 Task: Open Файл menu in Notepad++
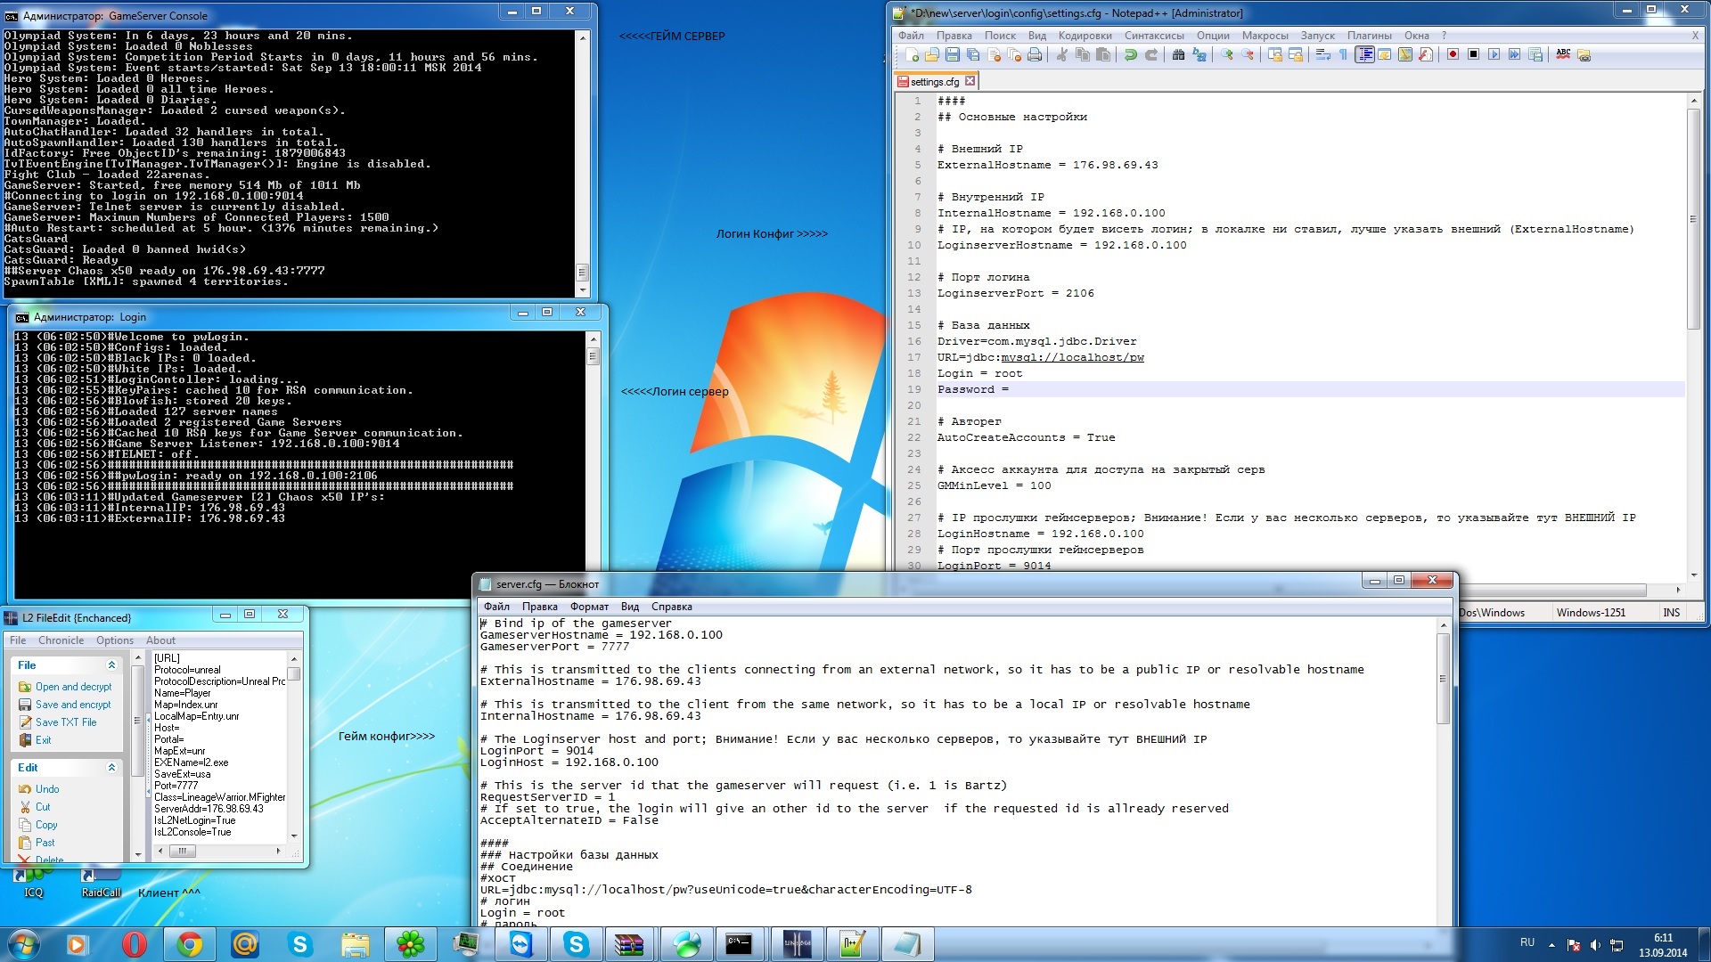911,36
